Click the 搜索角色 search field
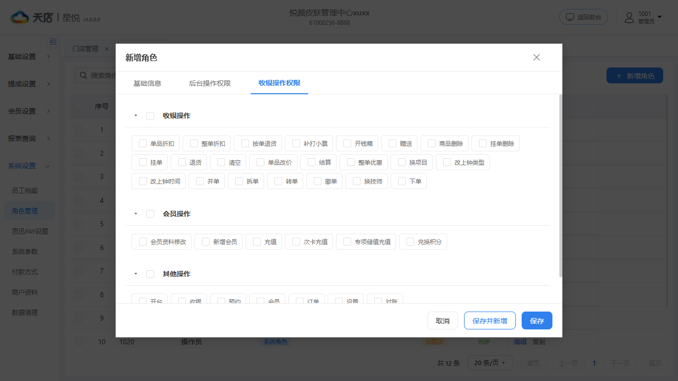The width and height of the screenshot is (678, 381). tap(96, 75)
